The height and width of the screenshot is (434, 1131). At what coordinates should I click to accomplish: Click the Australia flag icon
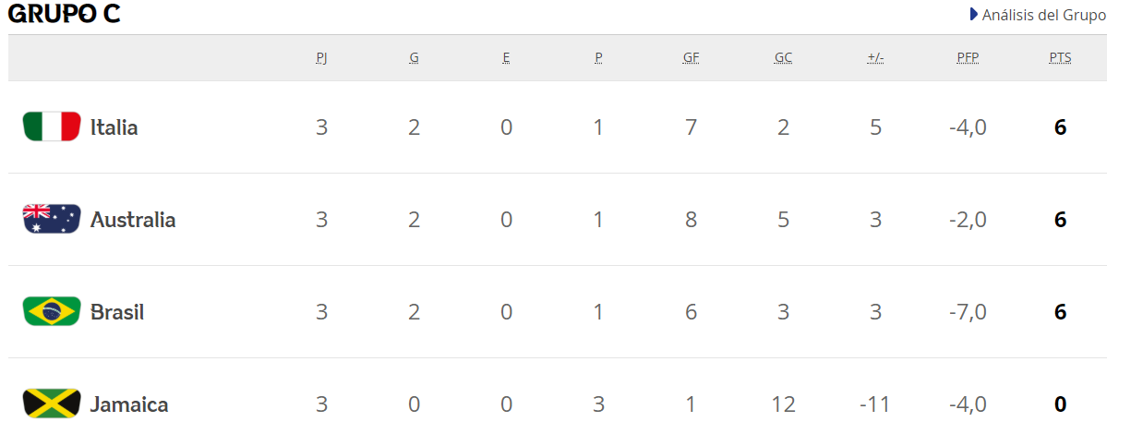(x=52, y=219)
